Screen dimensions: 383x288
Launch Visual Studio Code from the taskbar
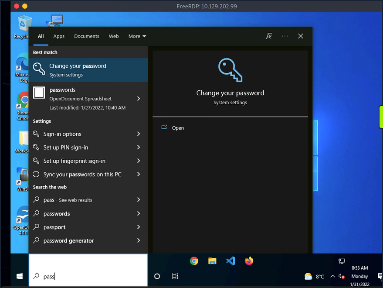coord(230,261)
